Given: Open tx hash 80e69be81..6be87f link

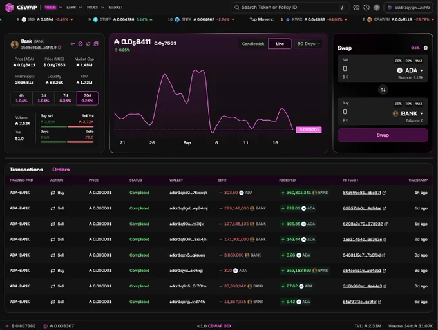Looking at the screenshot, I should 362,193.
